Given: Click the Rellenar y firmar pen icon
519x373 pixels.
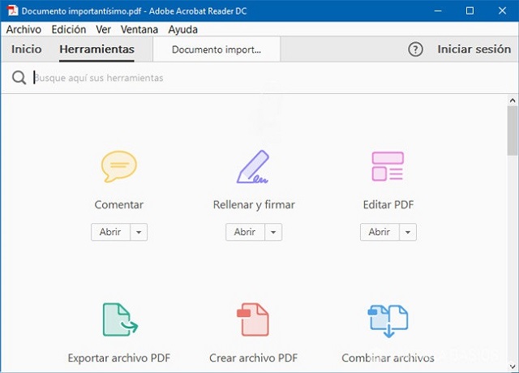Looking at the screenshot, I should (253, 166).
